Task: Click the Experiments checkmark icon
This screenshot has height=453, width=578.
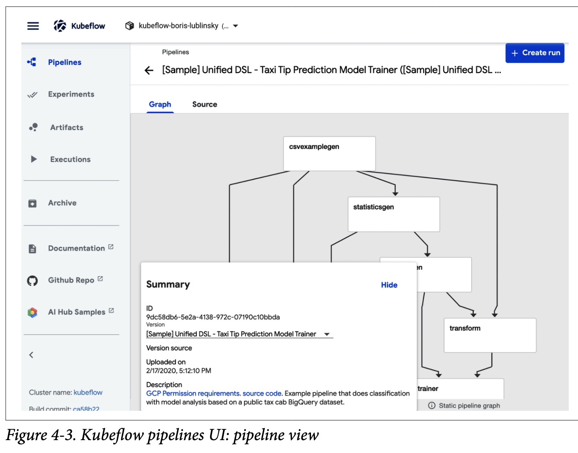Action: click(32, 95)
